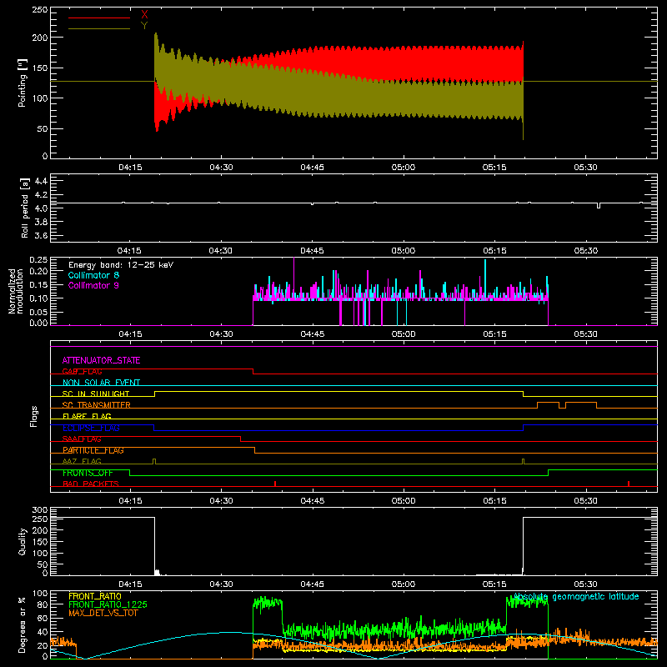Click the tall cyan modulation spike near 05:13
The image size is (667, 667).
pyautogui.click(x=485, y=279)
